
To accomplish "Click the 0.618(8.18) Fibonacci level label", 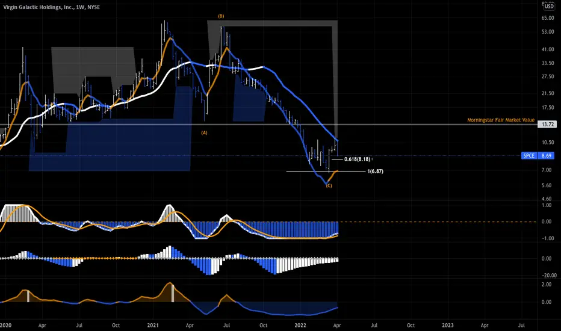I will [x=358, y=159].
